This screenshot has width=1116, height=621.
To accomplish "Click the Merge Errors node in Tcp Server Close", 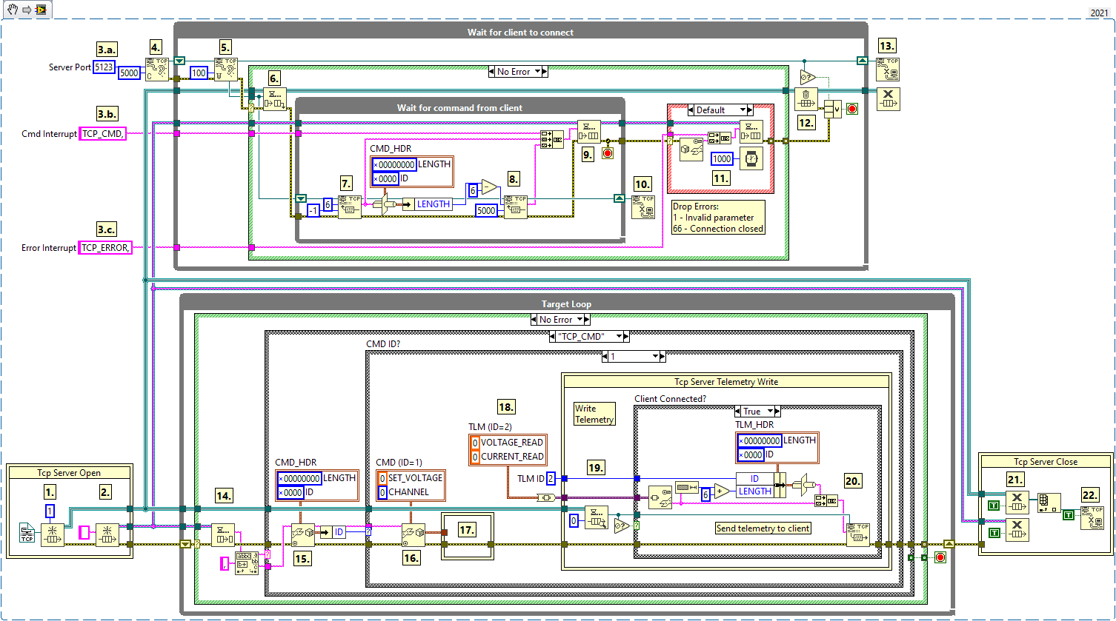I will [1048, 504].
